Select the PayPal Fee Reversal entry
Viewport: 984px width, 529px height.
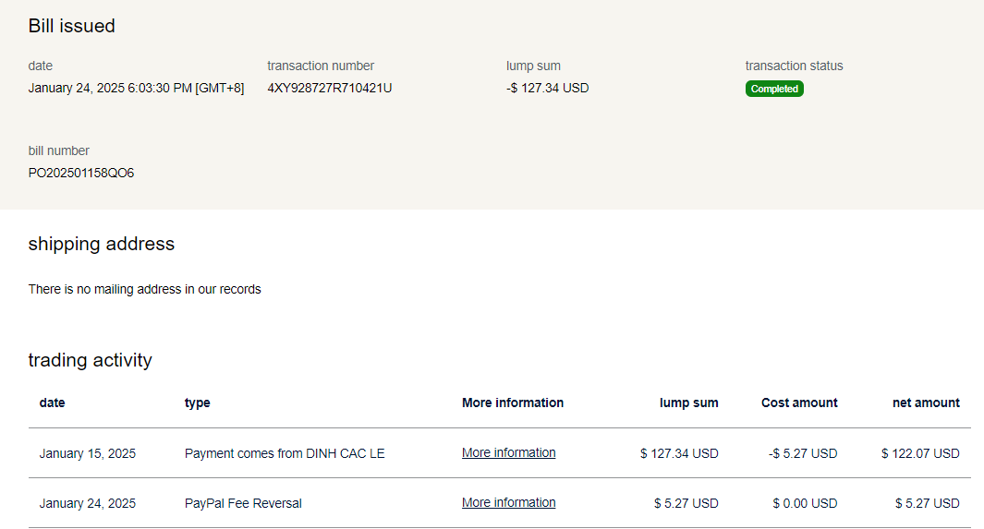coord(243,503)
